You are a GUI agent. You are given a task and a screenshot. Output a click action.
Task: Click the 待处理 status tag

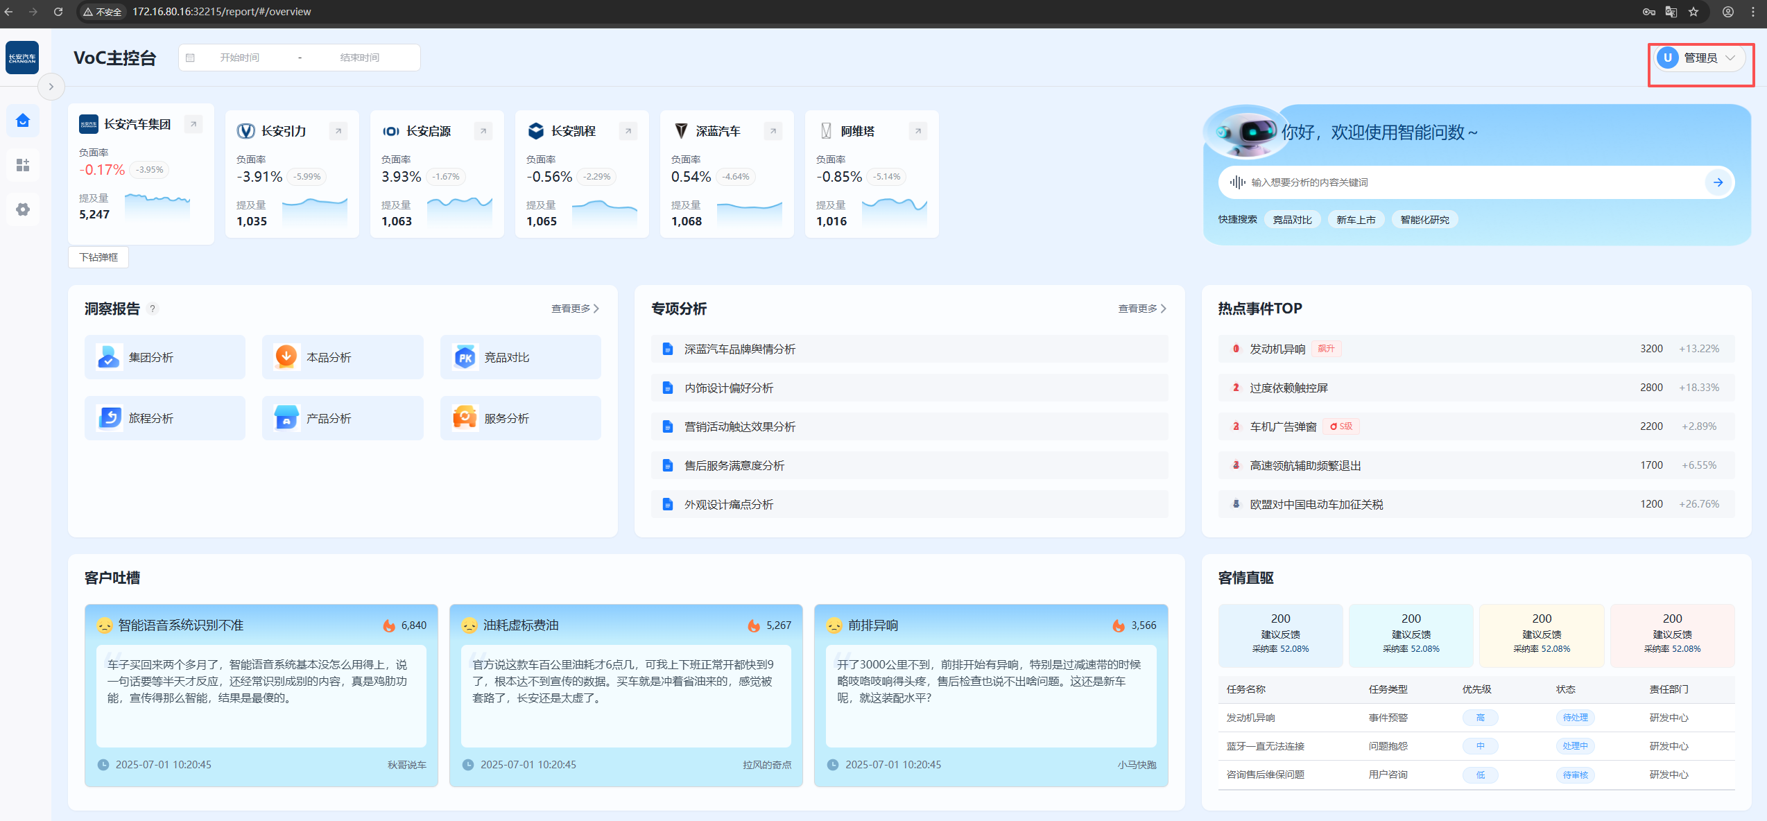point(1575,718)
